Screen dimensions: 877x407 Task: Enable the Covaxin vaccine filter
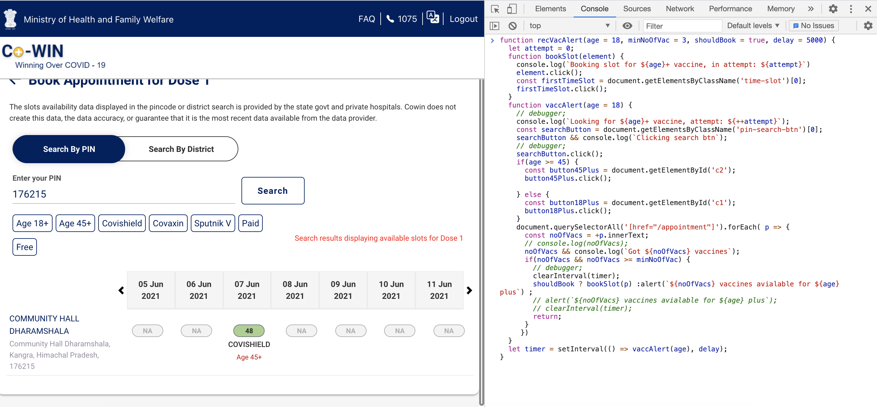[168, 223]
